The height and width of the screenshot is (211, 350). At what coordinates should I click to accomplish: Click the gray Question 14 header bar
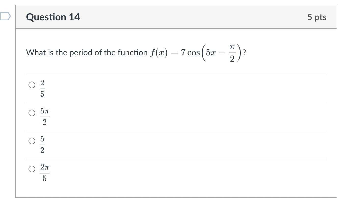[176, 17]
